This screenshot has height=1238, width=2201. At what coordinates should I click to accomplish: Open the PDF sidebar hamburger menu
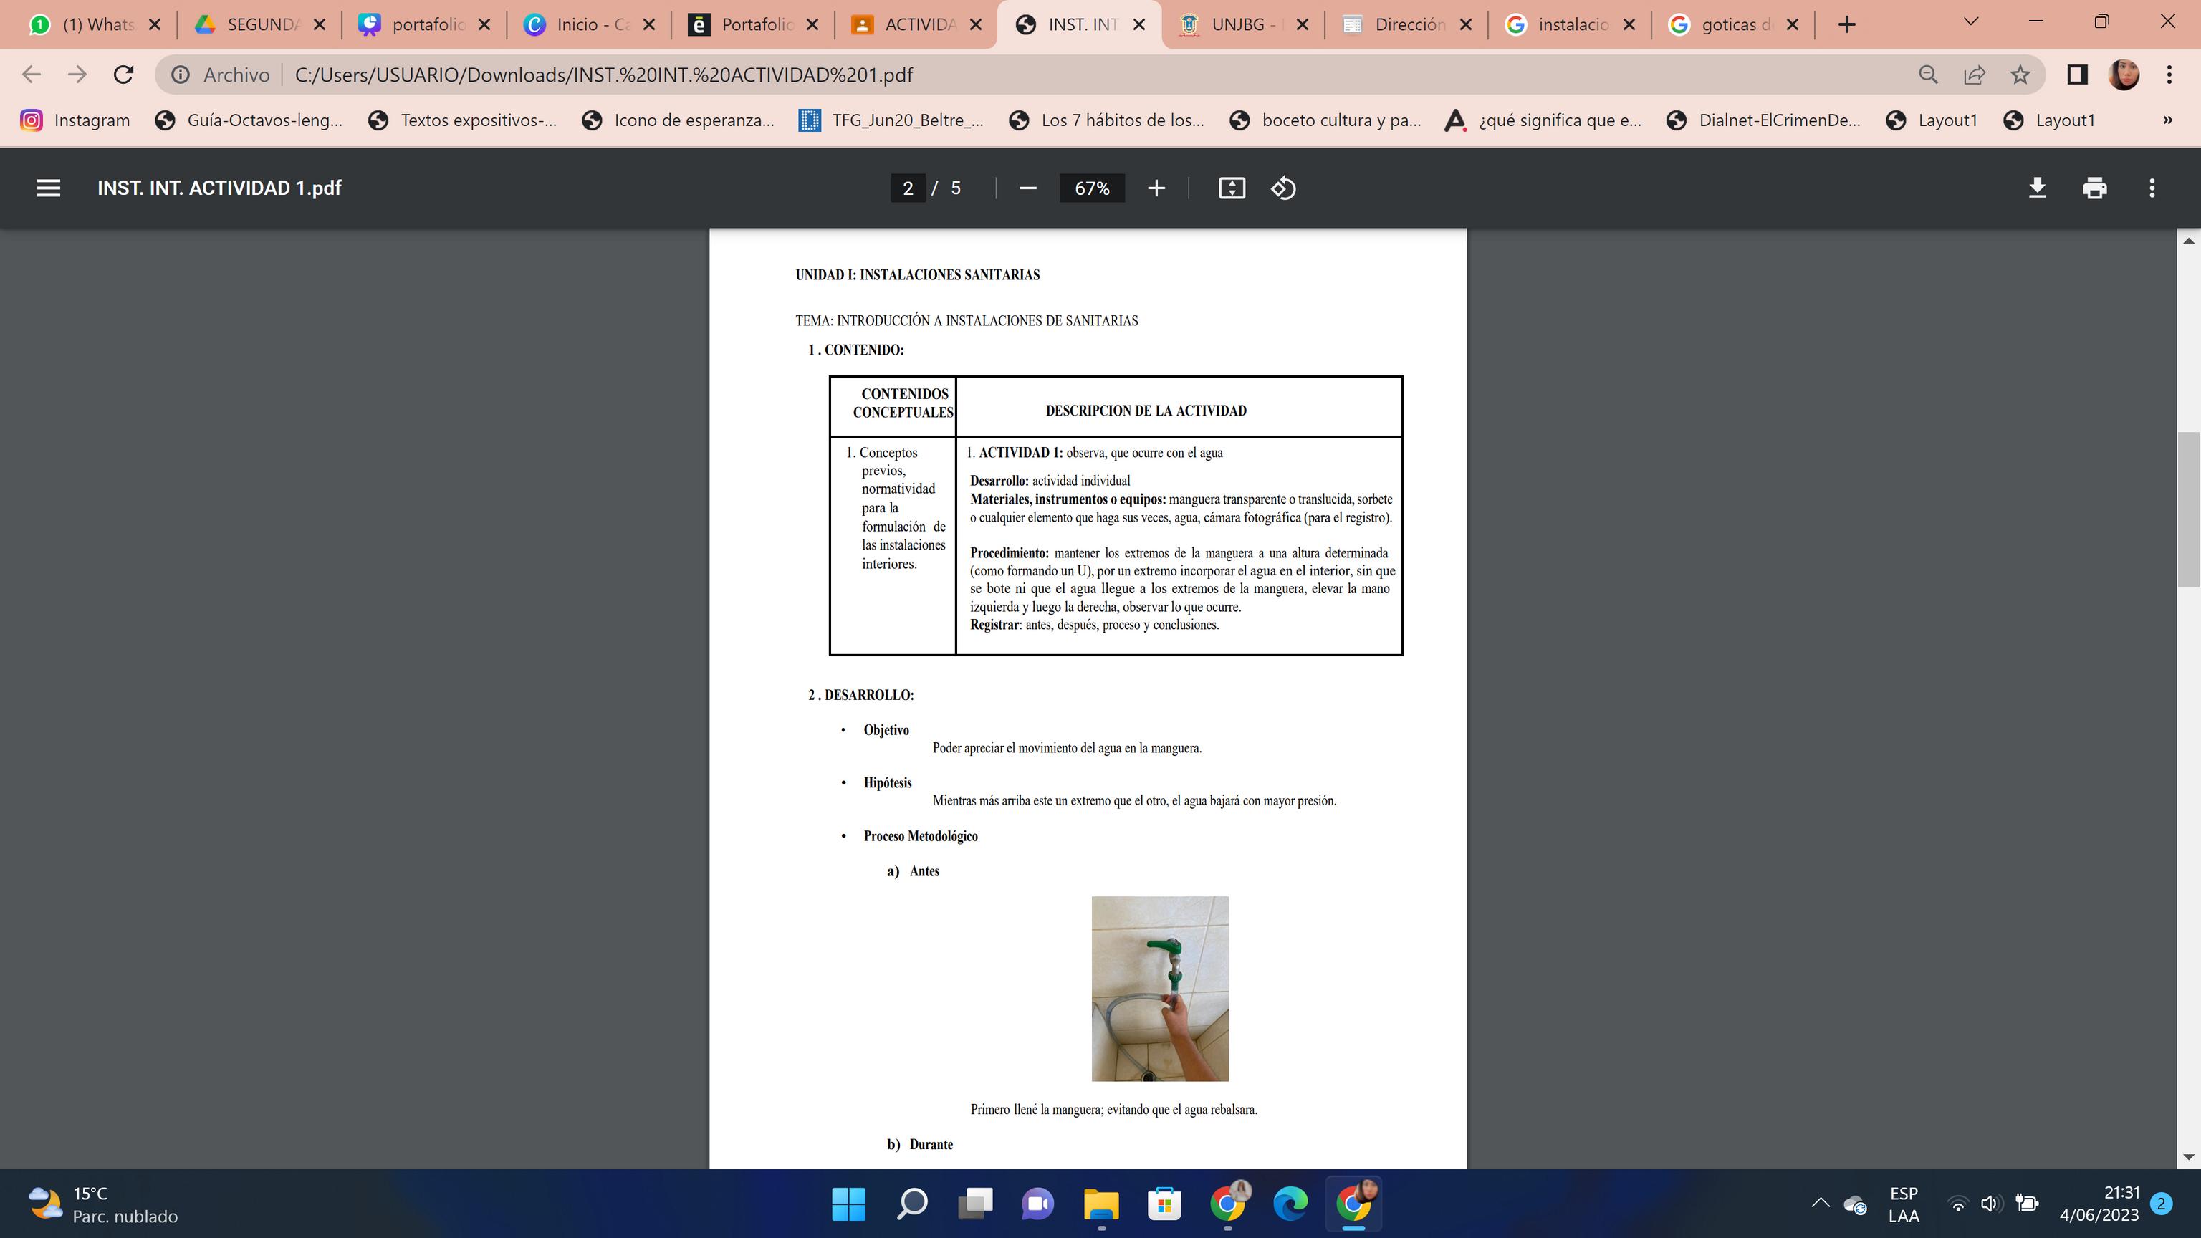[x=49, y=188]
